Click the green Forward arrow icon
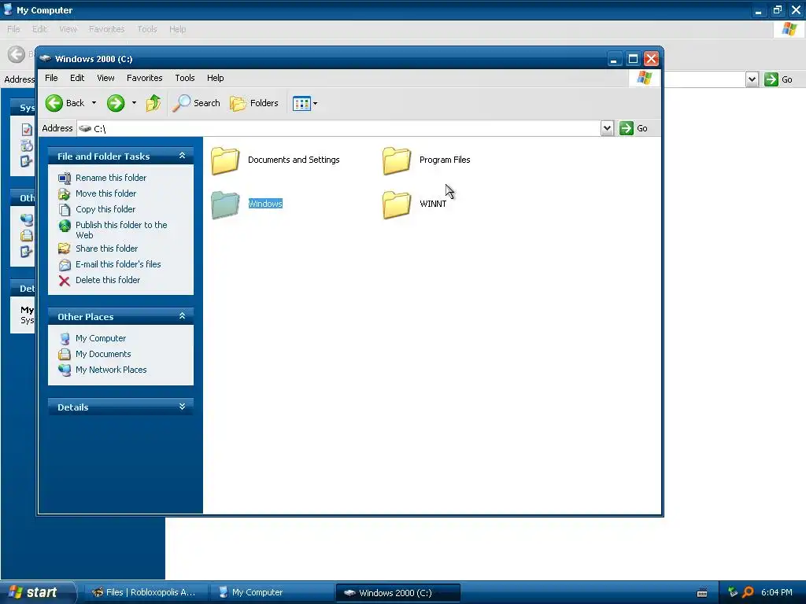806x604 pixels. (x=116, y=103)
